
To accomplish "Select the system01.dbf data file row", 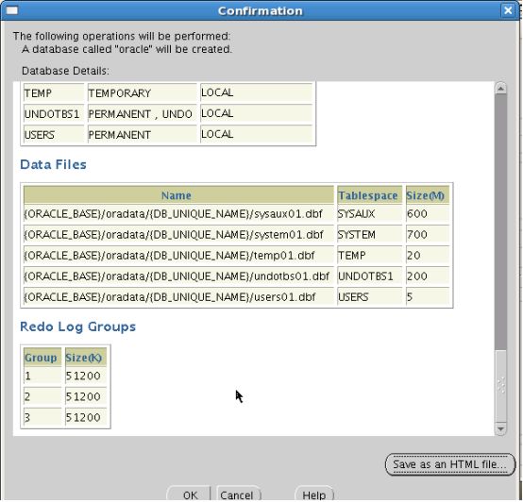I will point(236,235).
